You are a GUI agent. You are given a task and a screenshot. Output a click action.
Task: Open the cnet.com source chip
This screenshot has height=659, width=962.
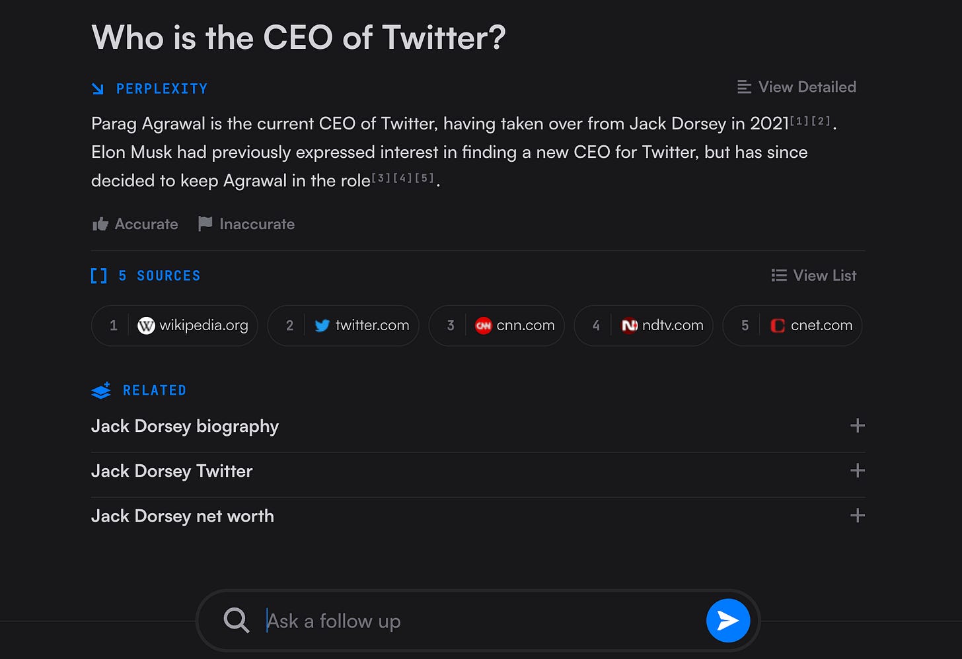[792, 326]
